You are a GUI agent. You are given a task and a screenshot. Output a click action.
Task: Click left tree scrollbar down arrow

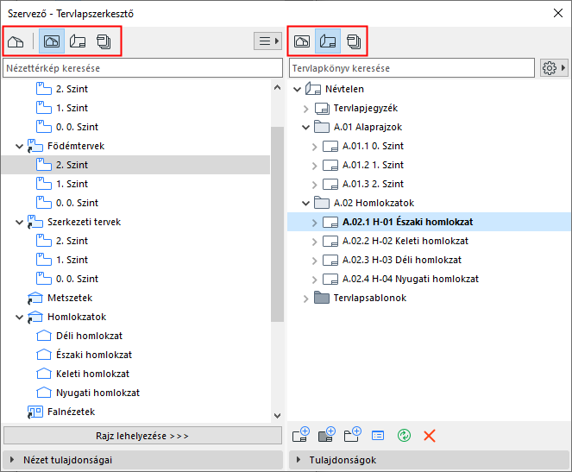coord(277,415)
